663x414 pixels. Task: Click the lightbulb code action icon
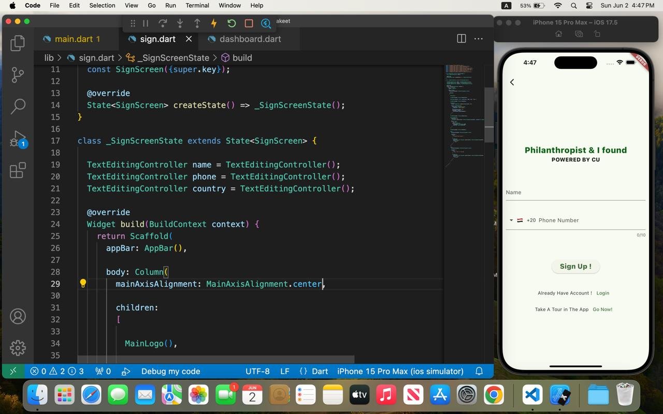[x=83, y=283]
